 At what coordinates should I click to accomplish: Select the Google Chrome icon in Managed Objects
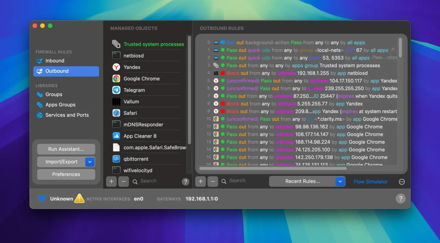click(116, 79)
